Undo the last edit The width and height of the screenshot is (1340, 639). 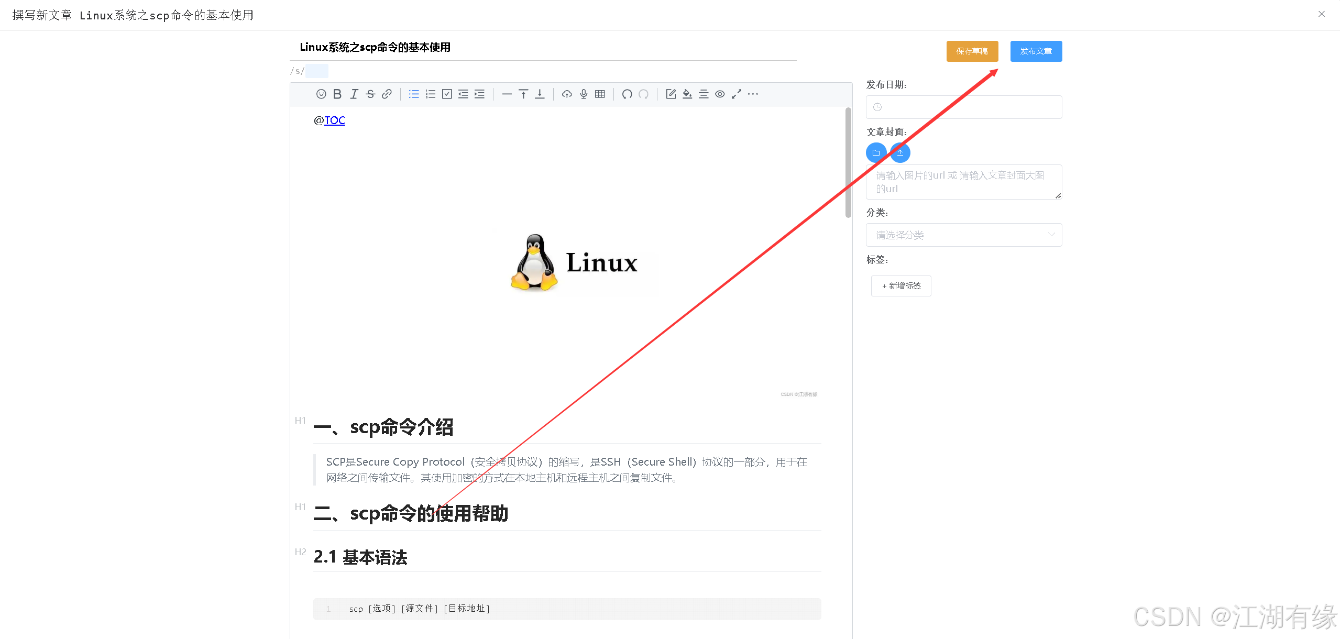click(627, 94)
